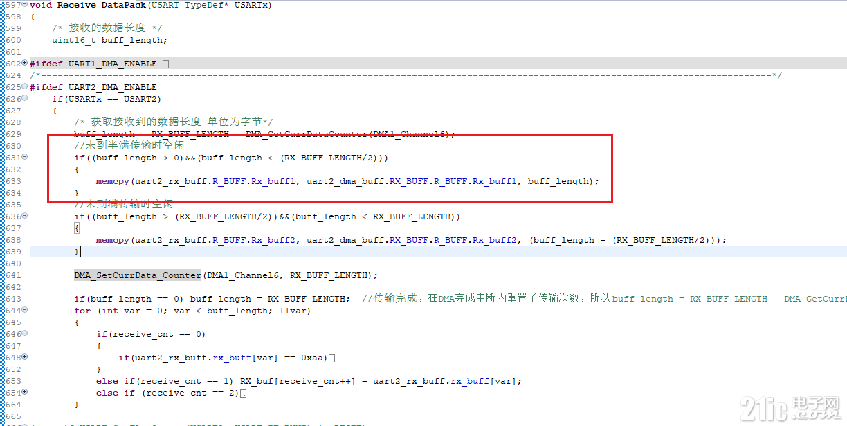Viewport: 847px width, 426px height.
Task: Click '(RX_BUFF_LENGTH/2)' on line 631
Action: pyautogui.click(x=331, y=158)
